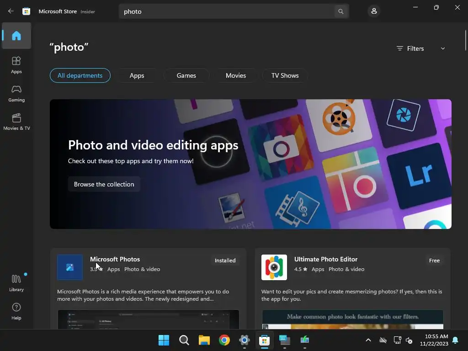Viewport: 468px width, 351px height.
Task: Open the Apps section in sidebar
Action: point(16,65)
